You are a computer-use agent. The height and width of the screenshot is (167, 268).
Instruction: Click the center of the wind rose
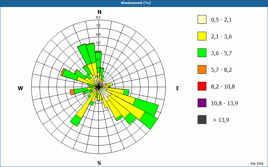98,87
